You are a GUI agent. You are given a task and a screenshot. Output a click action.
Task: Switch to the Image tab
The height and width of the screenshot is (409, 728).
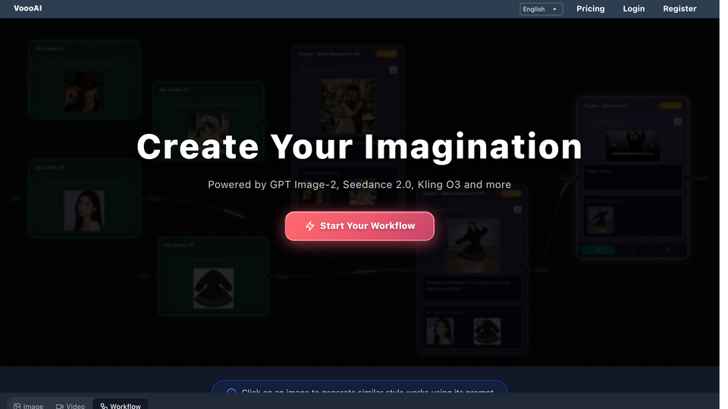click(x=28, y=406)
